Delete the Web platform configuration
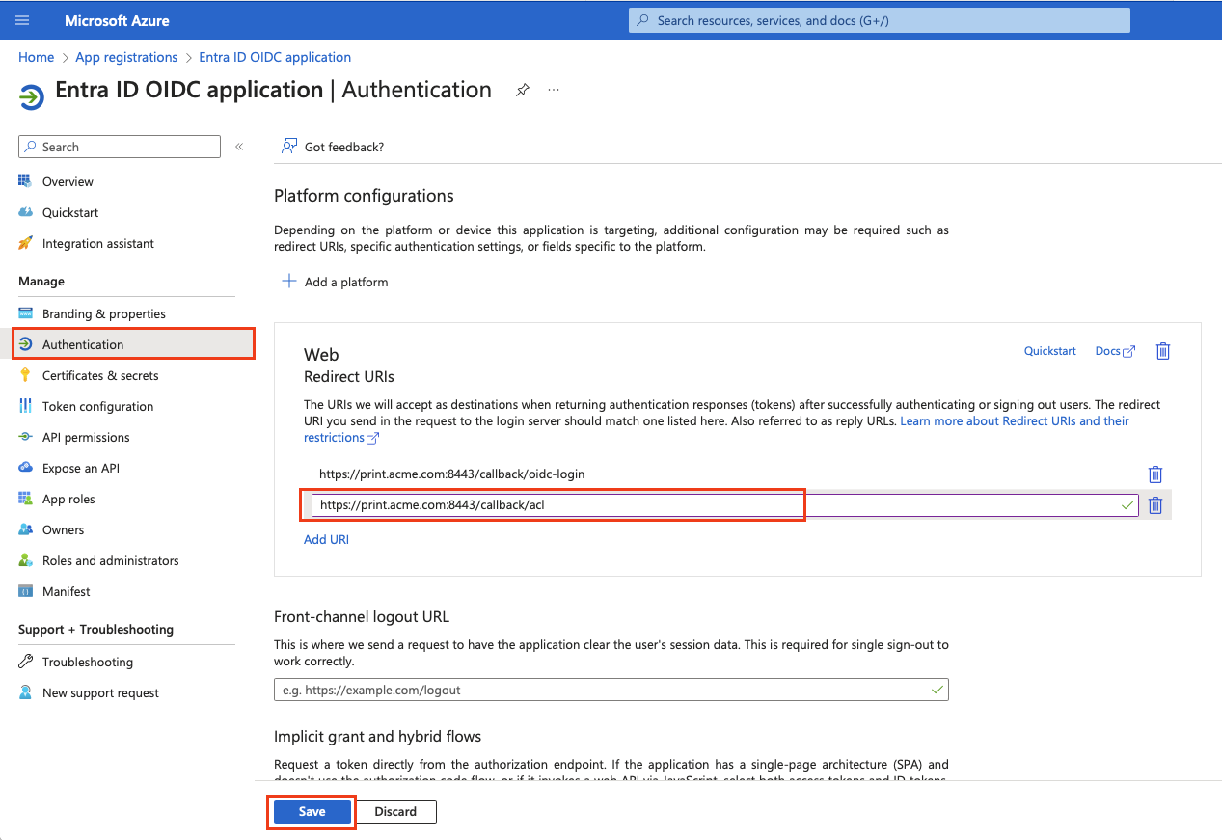 pyautogui.click(x=1162, y=351)
